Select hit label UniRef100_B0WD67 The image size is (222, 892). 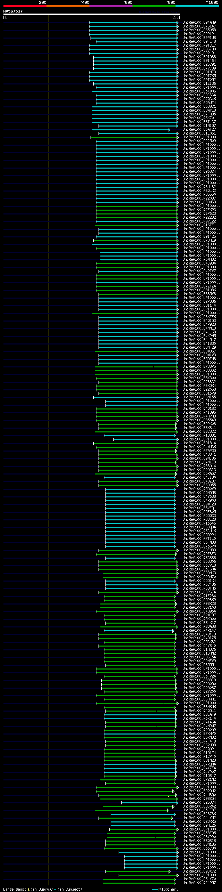(x=199, y=351)
